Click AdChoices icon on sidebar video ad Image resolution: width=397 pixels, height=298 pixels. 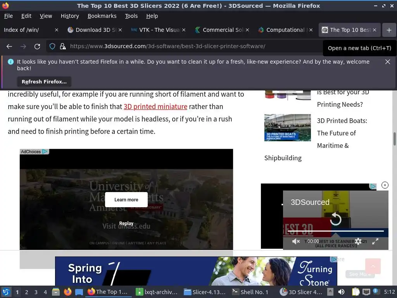pos(373,187)
